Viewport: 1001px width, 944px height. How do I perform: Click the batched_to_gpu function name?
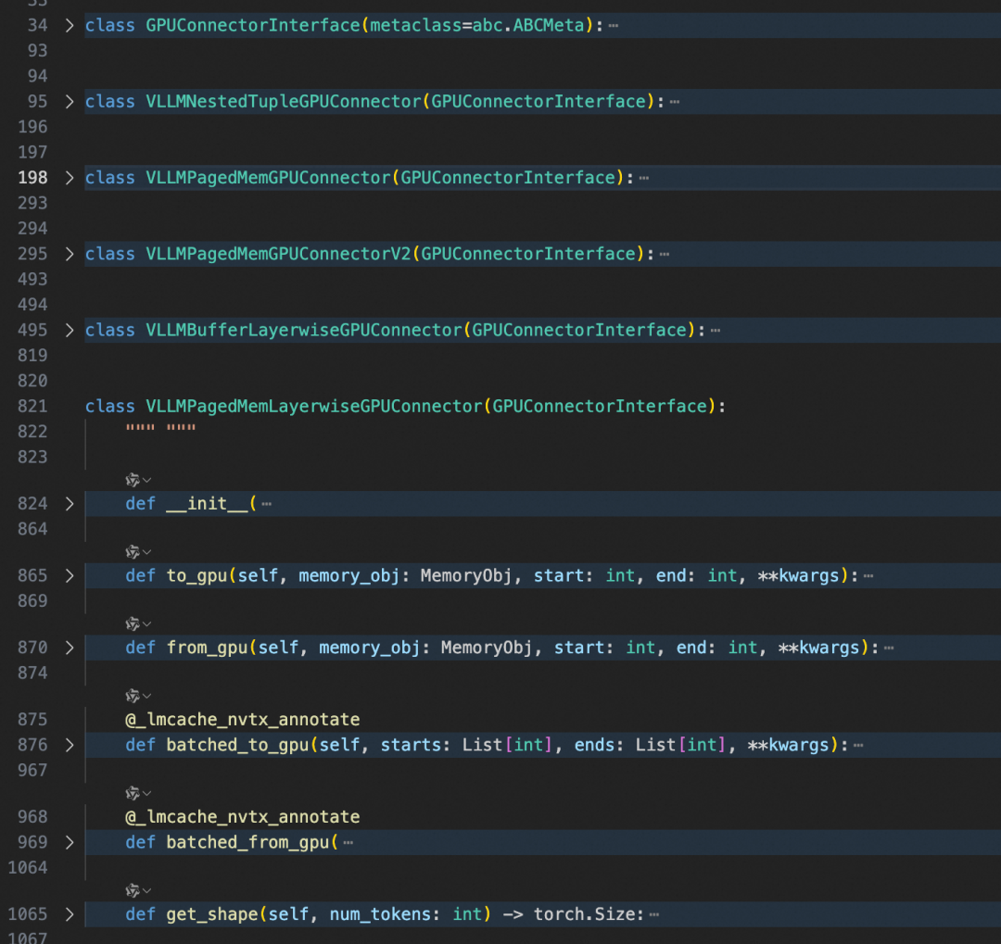click(x=237, y=745)
